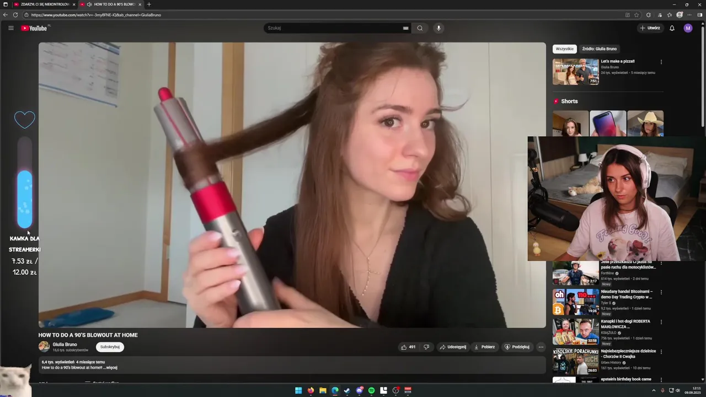The image size is (706, 397).
Task: Open the motorcyclist video thumbnail by Forthline
Action: (x=576, y=273)
